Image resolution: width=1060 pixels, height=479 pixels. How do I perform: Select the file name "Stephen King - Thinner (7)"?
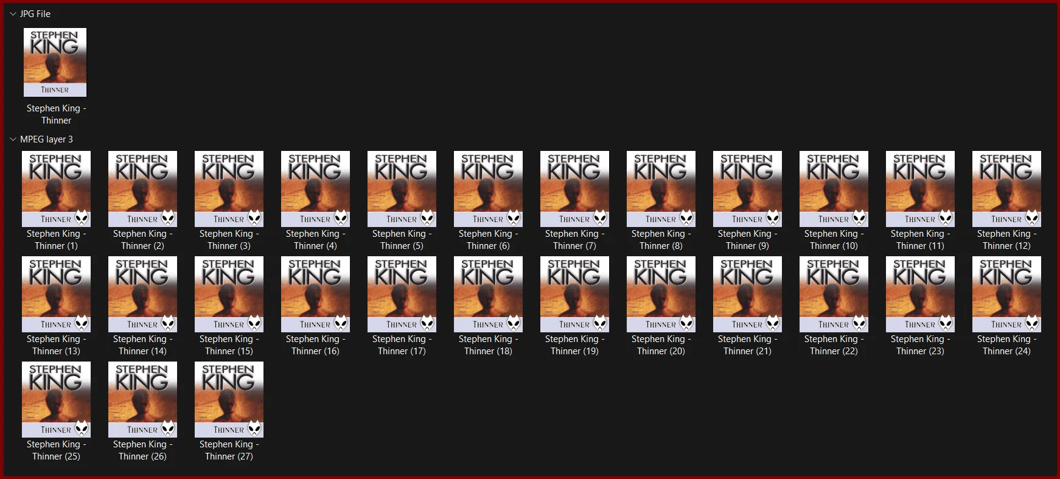pyautogui.click(x=574, y=240)
